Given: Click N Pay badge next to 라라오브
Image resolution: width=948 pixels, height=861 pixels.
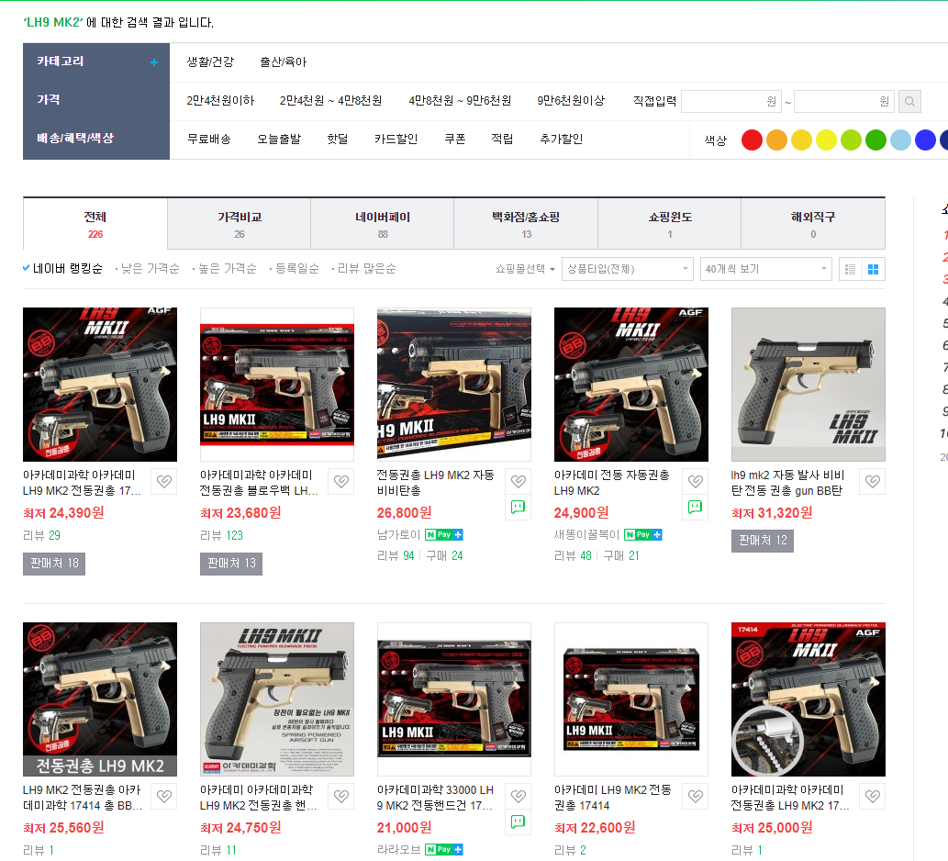Looking at the screenshot, I should (x=444, y=849).
